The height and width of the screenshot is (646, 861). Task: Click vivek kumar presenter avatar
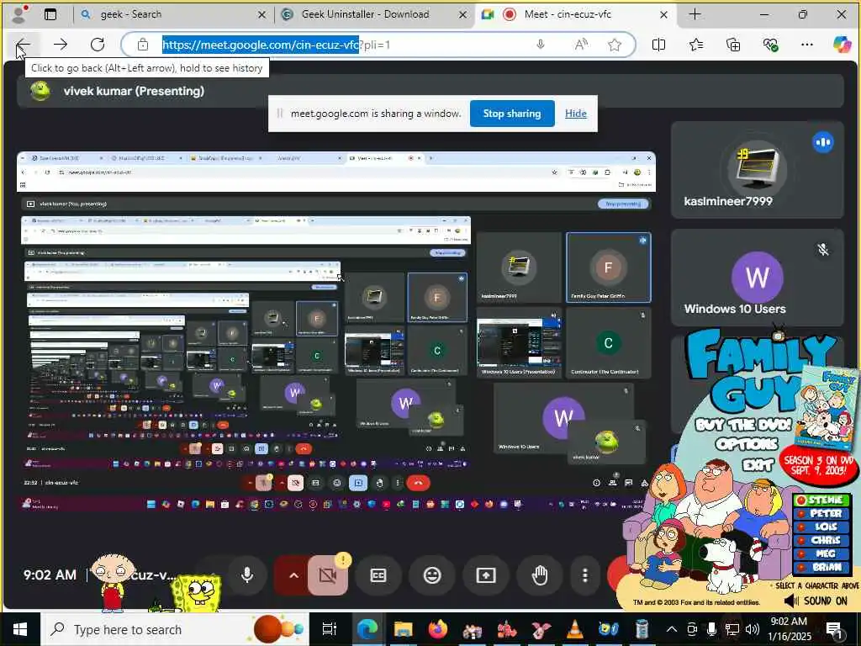pos(40,91)
